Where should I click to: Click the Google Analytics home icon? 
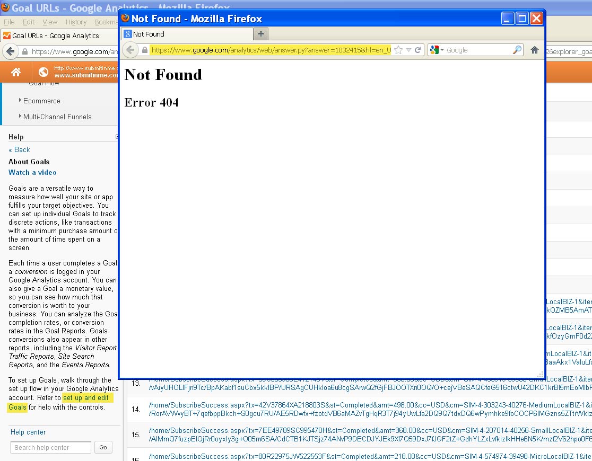(x=16, y=72)
